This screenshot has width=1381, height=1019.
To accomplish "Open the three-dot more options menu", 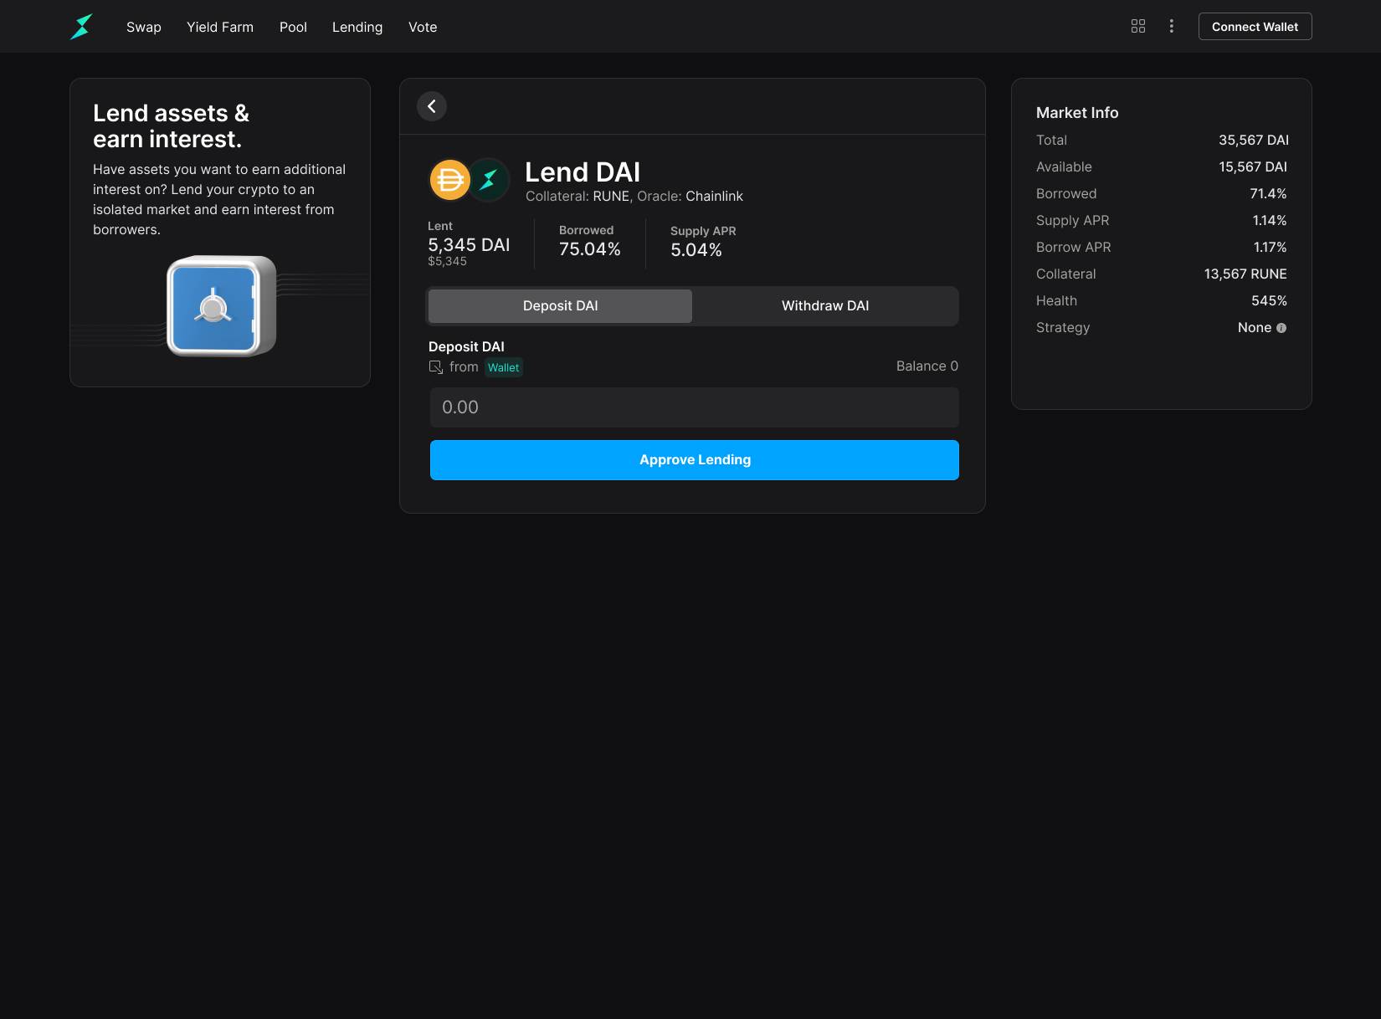I will (1171, 27).
